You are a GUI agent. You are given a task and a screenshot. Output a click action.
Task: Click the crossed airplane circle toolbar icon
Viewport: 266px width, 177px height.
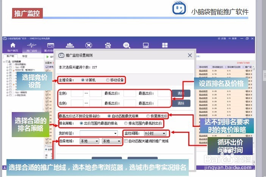coord(88,45)
